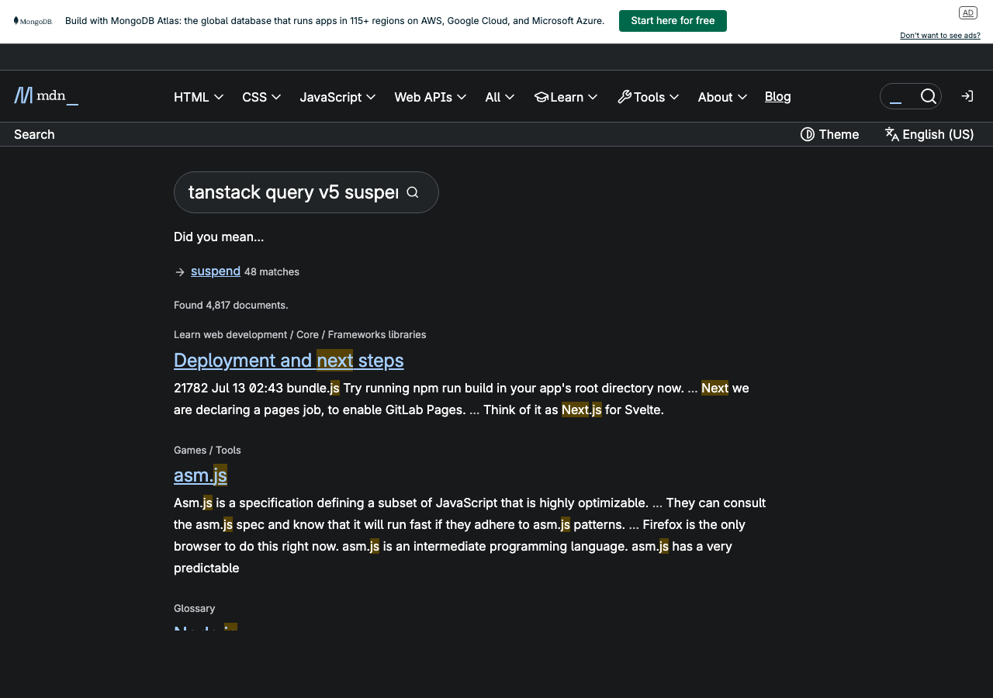The width and height of the screenshot is (993, 698).
Task: Open the suspend search suggestion link
Action: point(216,271)
